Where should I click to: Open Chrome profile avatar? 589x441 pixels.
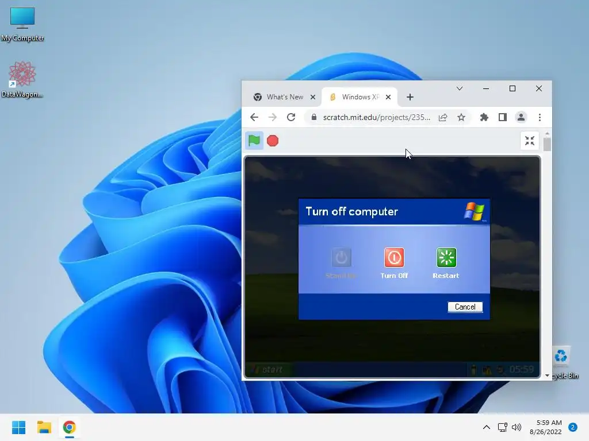pyautogui.click(x=521, y=117)
